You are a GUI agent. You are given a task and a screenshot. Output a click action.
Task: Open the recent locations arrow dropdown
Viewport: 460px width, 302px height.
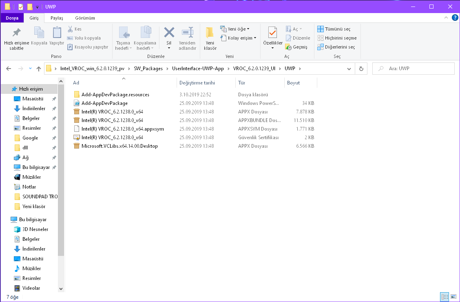pos(30,69)
